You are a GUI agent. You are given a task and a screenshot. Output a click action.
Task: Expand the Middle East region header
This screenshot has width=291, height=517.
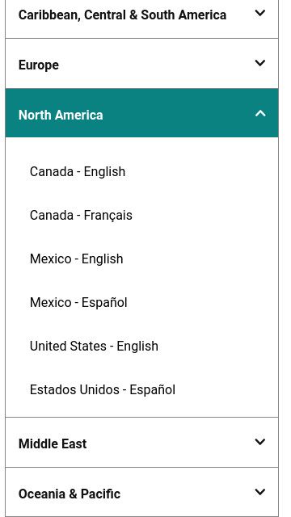(142, 443)
